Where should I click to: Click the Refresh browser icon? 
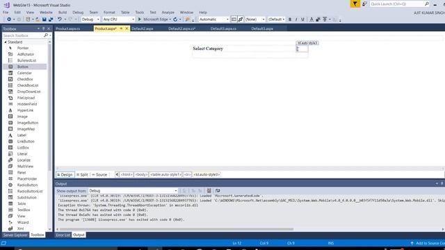175,19
